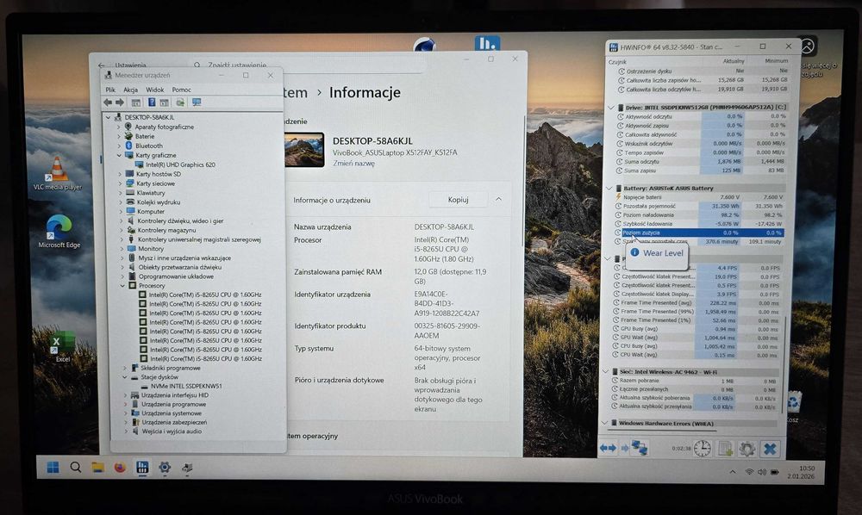
Task: Collapse the Karty graficzne node
Action: (x=119, y=155)
